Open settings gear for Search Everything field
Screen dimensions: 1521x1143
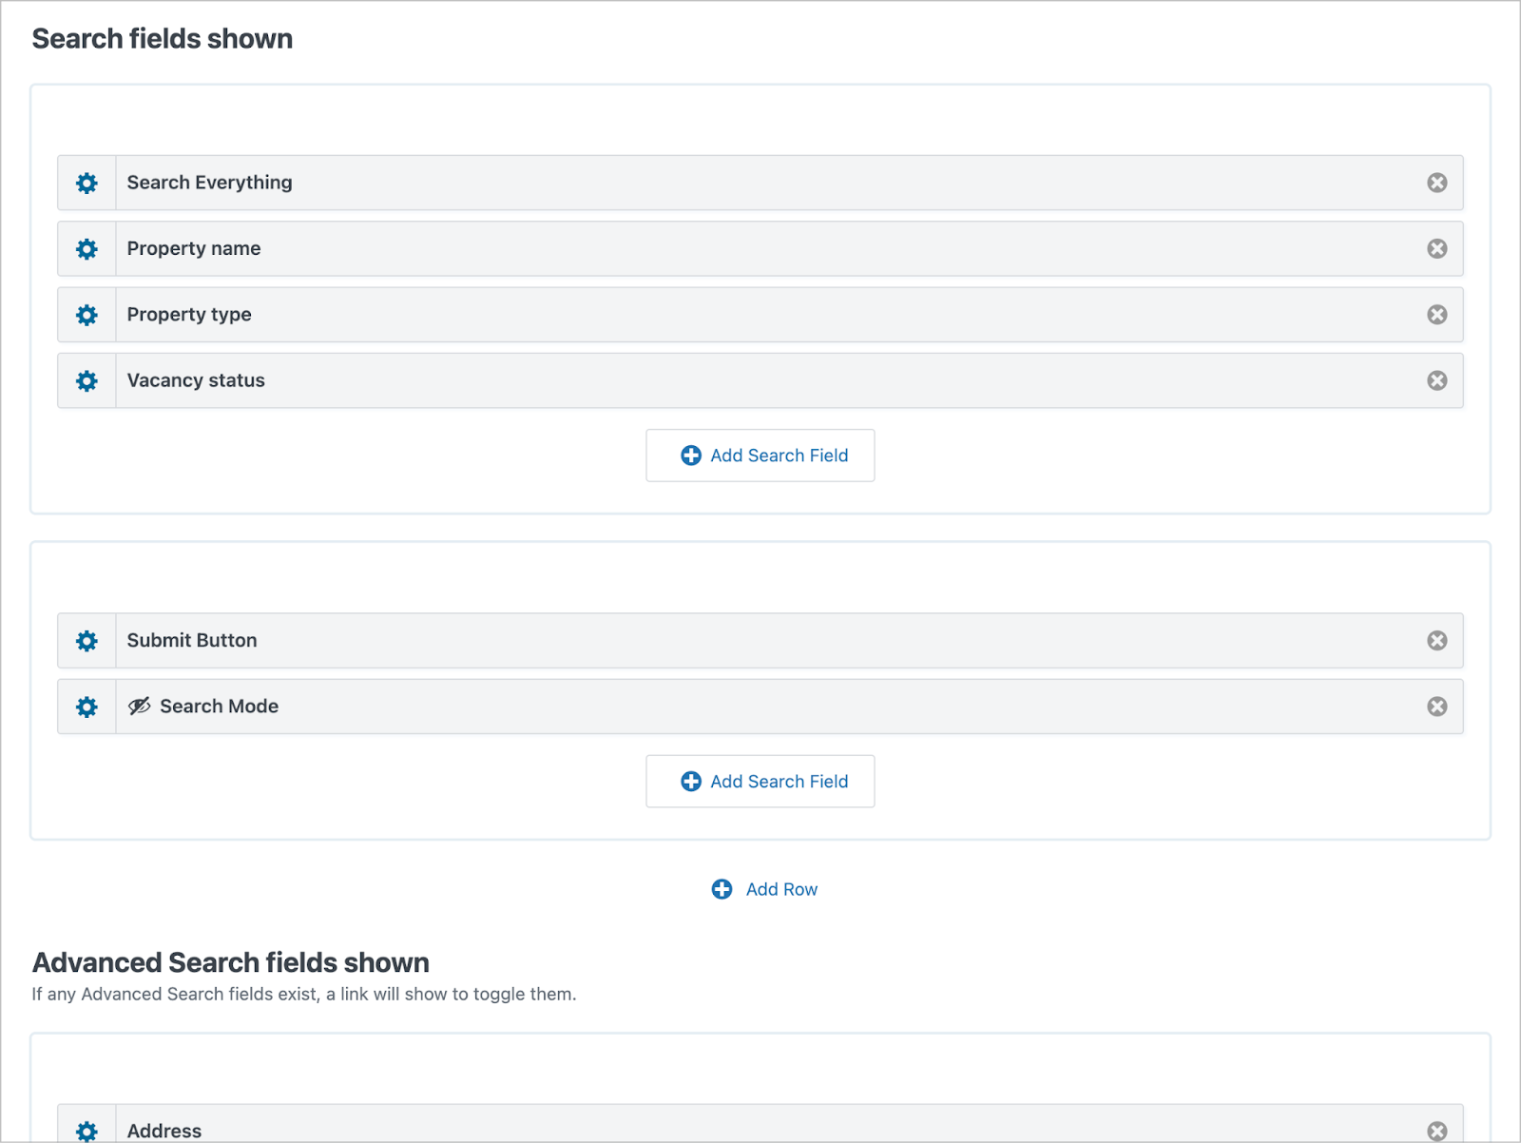tap(87, 183)
